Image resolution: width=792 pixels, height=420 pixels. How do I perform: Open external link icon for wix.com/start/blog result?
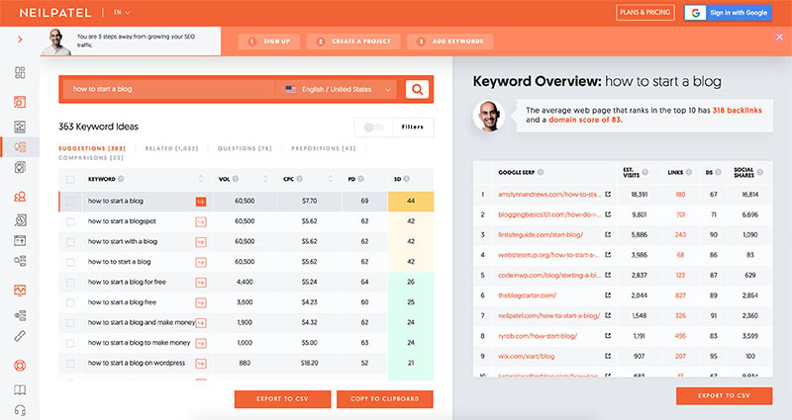tap(608, 356)
